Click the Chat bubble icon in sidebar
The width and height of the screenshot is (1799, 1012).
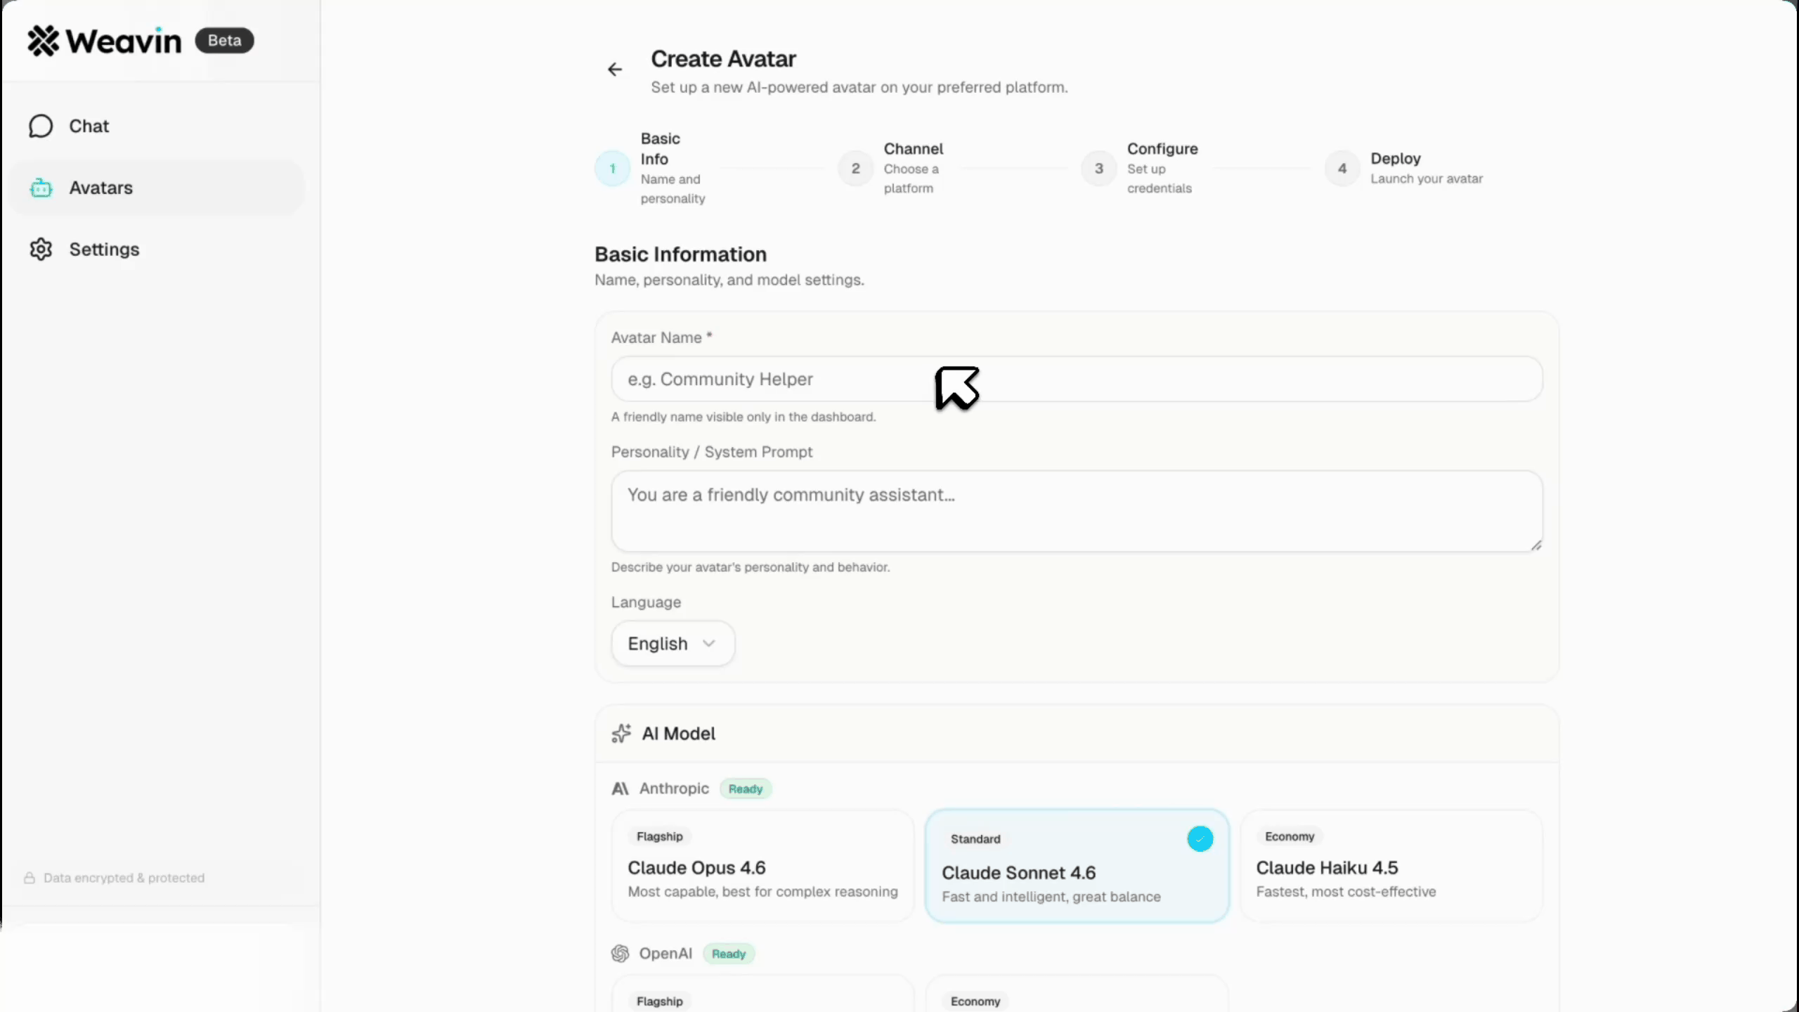[41, 126]
